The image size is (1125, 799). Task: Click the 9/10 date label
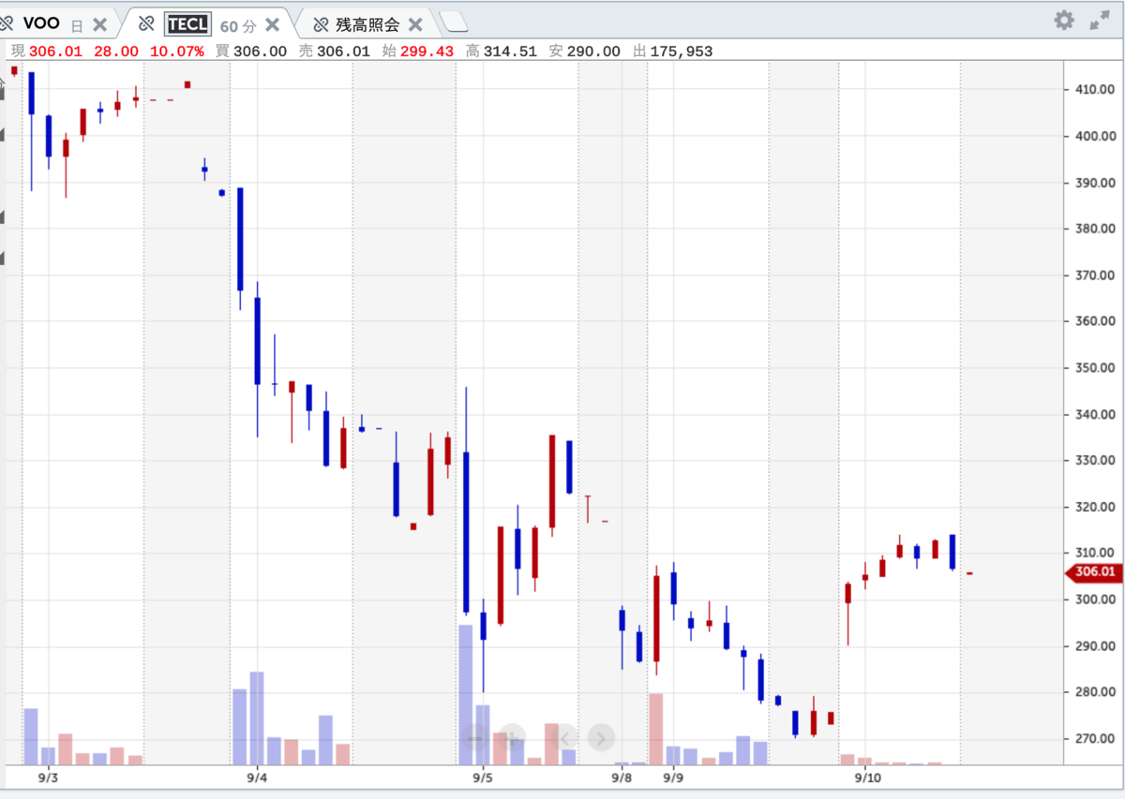coord(867,777)
